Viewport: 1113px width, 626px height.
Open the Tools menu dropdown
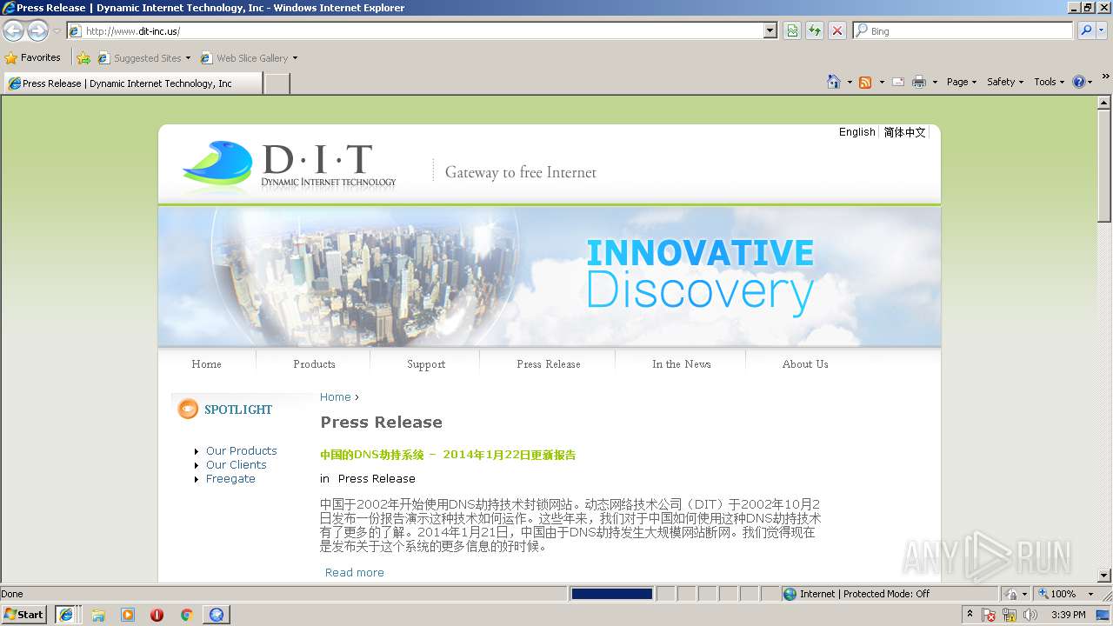(1049, 82)
